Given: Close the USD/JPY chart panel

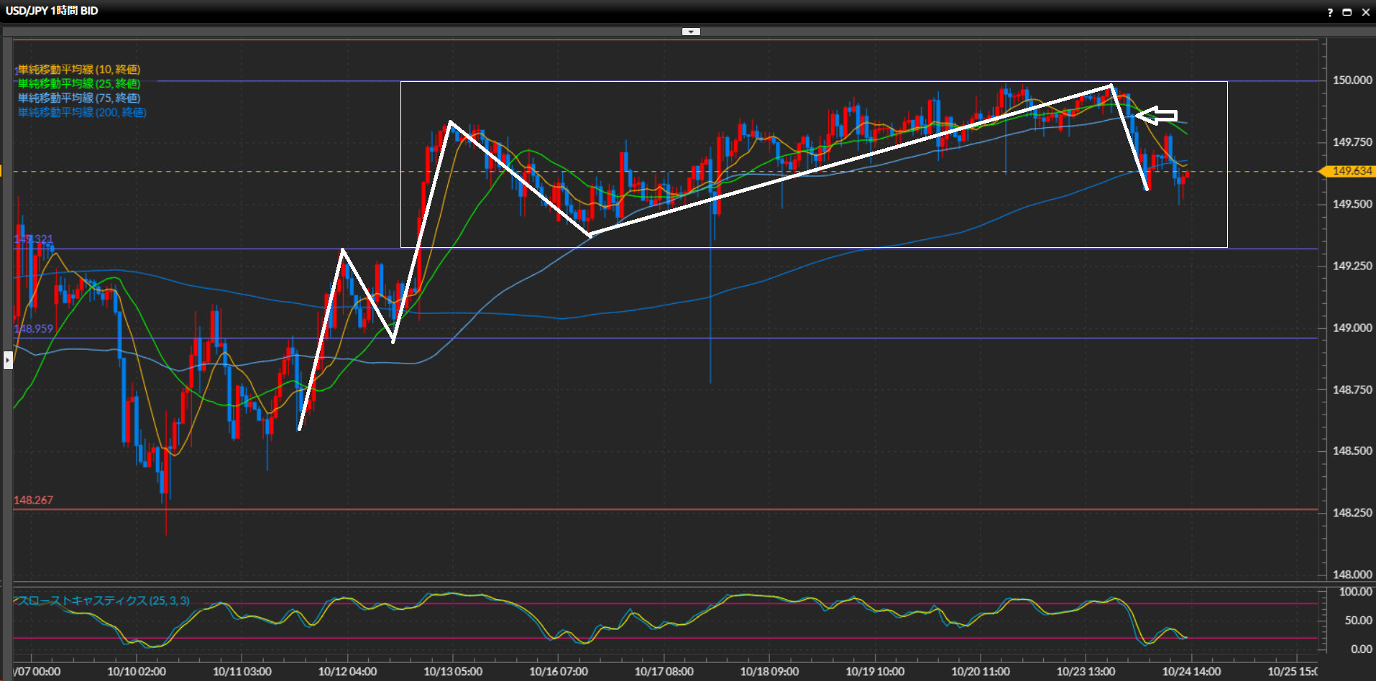Looking at the screenshot, I should point(1365,12).
